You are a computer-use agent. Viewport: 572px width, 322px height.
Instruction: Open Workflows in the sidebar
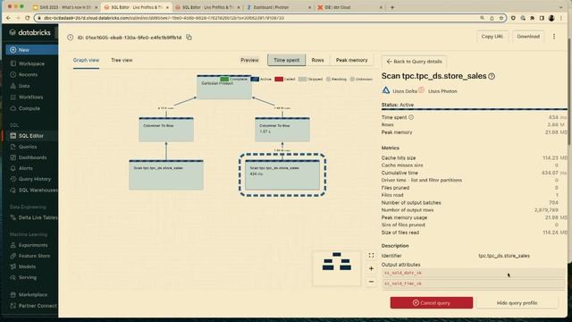[30, 97]
